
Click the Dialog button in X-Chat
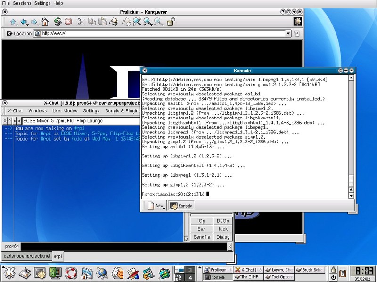(x=223, y=237)
